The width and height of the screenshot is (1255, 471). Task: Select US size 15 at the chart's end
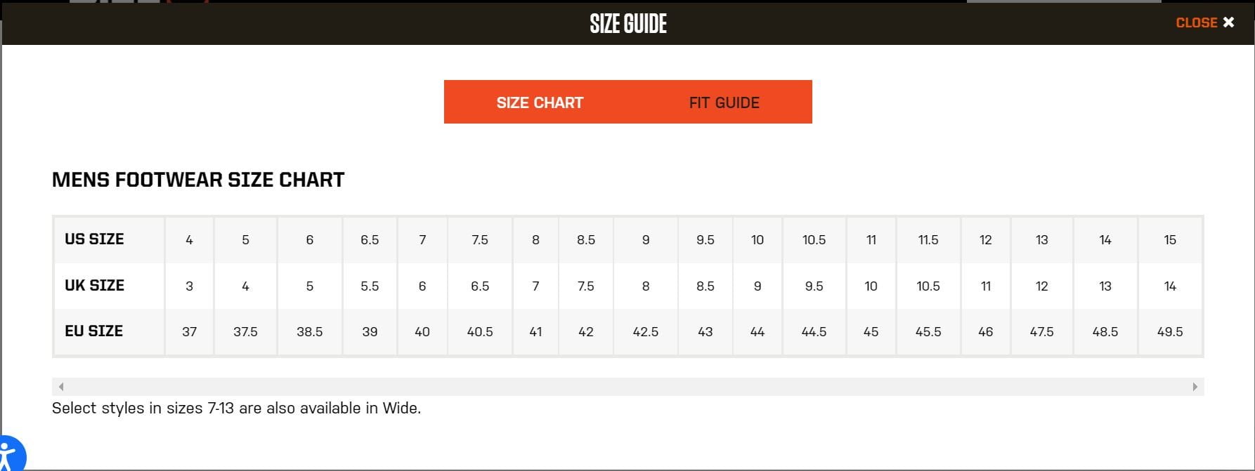coord(1170,239)
